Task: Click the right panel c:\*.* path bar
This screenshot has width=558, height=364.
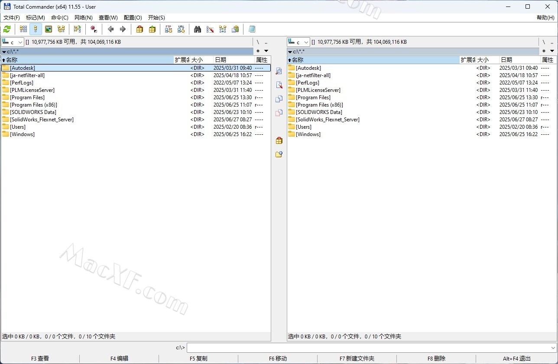Action: [x=413, y=52]
